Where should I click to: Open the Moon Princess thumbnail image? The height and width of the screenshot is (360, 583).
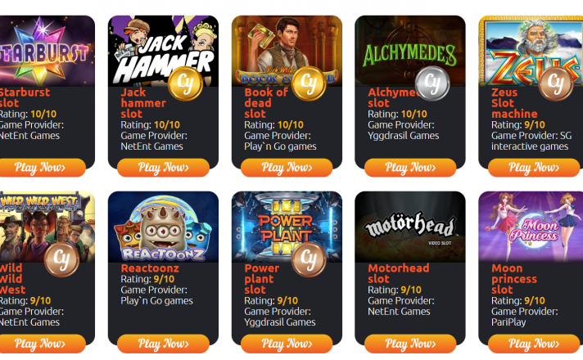(531, 227)
